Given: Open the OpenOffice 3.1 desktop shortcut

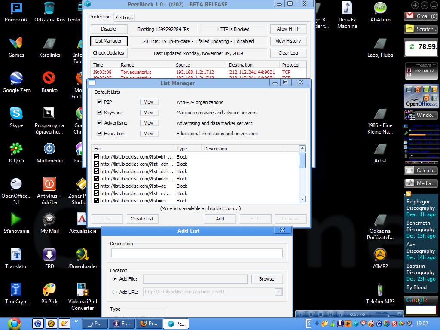Looking at the screenshot, I should pyautogui.click(x=16, y=191).
